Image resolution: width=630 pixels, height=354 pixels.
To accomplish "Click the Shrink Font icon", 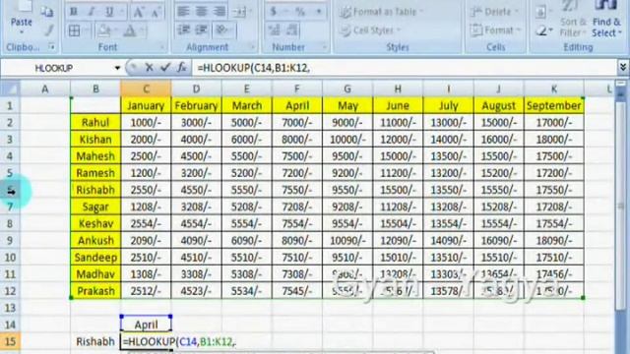I will [x=157, y=12].
